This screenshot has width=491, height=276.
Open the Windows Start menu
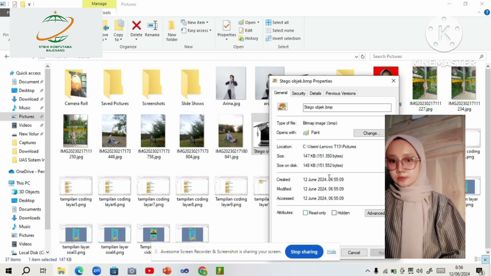tap(8, 271)
